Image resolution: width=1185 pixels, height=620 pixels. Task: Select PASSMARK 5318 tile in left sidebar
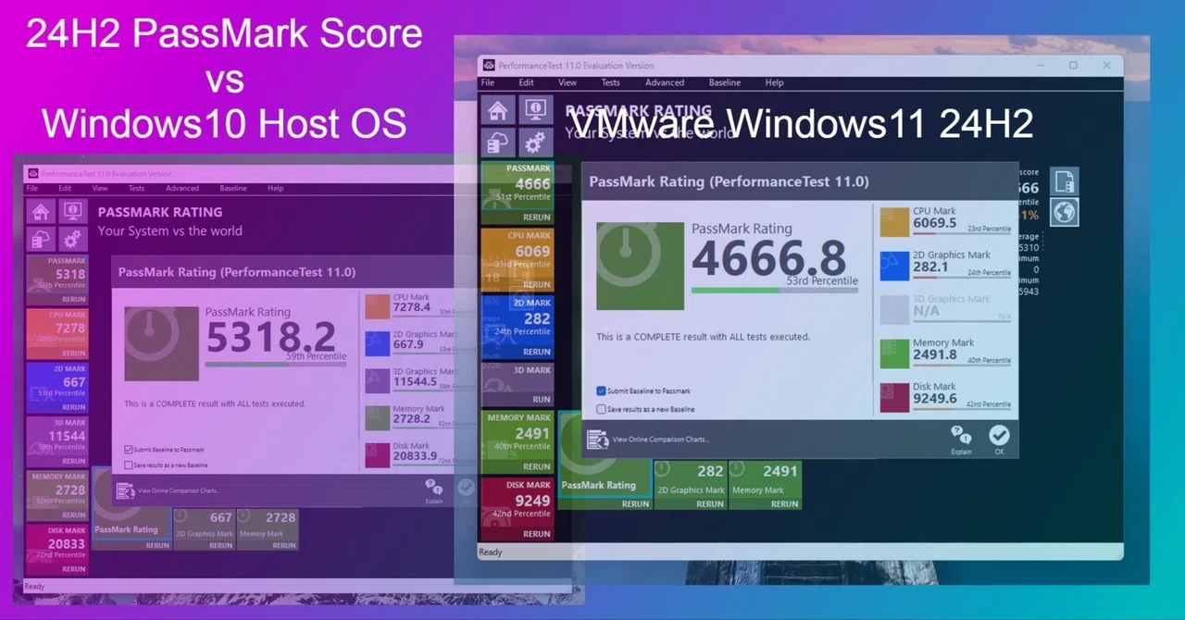click(57, 279)
